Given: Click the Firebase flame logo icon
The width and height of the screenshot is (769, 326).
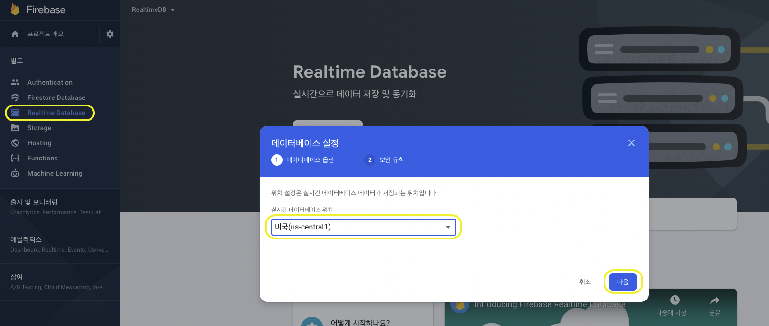Looking at the screenshot, I should 15,9.
